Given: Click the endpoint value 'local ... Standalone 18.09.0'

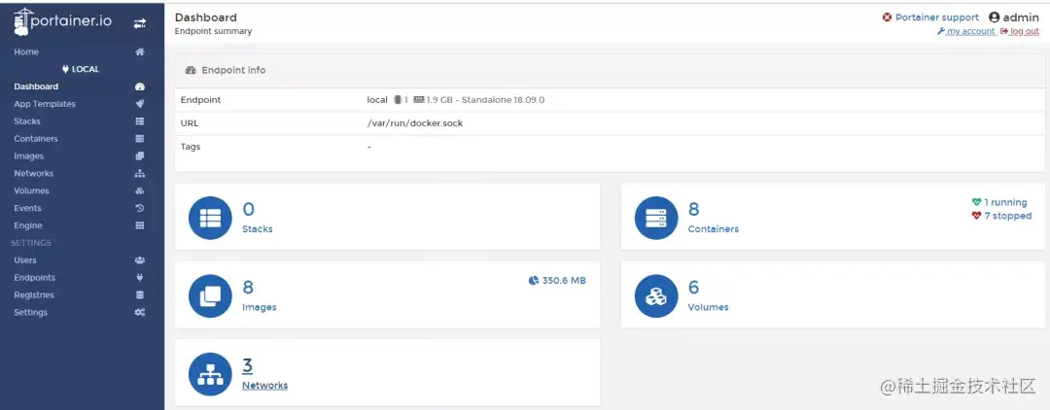Looking at the screenshot, I should 455,100.
